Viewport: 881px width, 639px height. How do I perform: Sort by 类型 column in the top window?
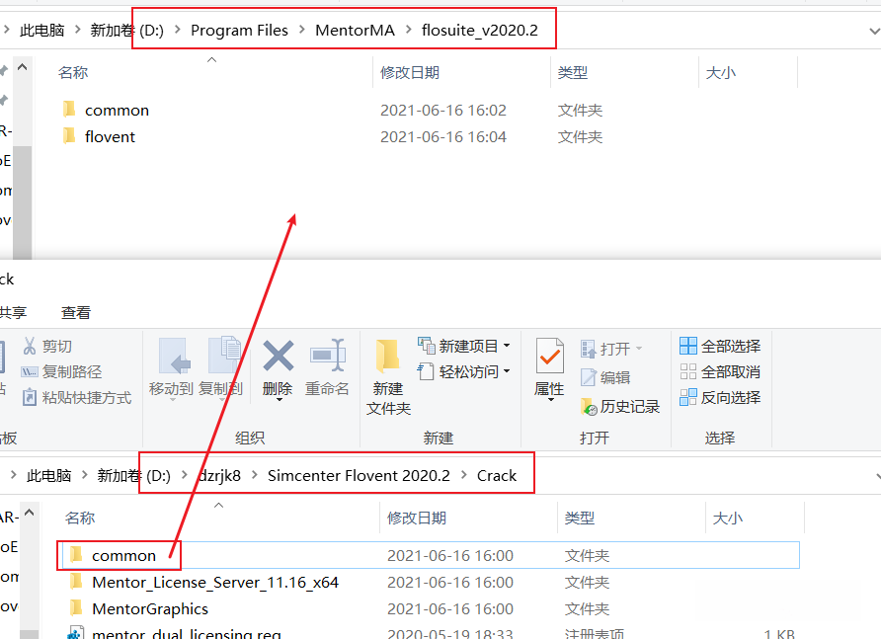pyautogui.click(x=573, y=72)
